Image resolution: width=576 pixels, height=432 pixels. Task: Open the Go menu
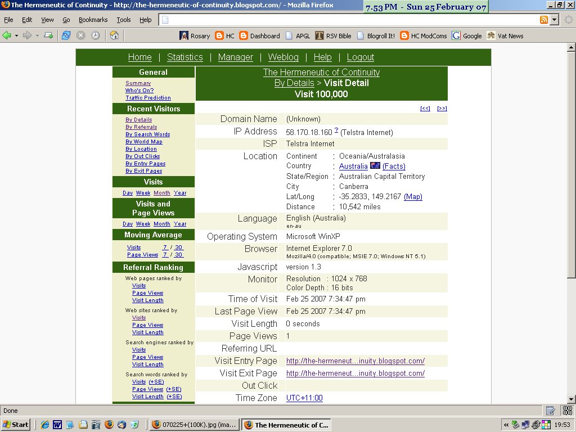(x=66, y=20)
